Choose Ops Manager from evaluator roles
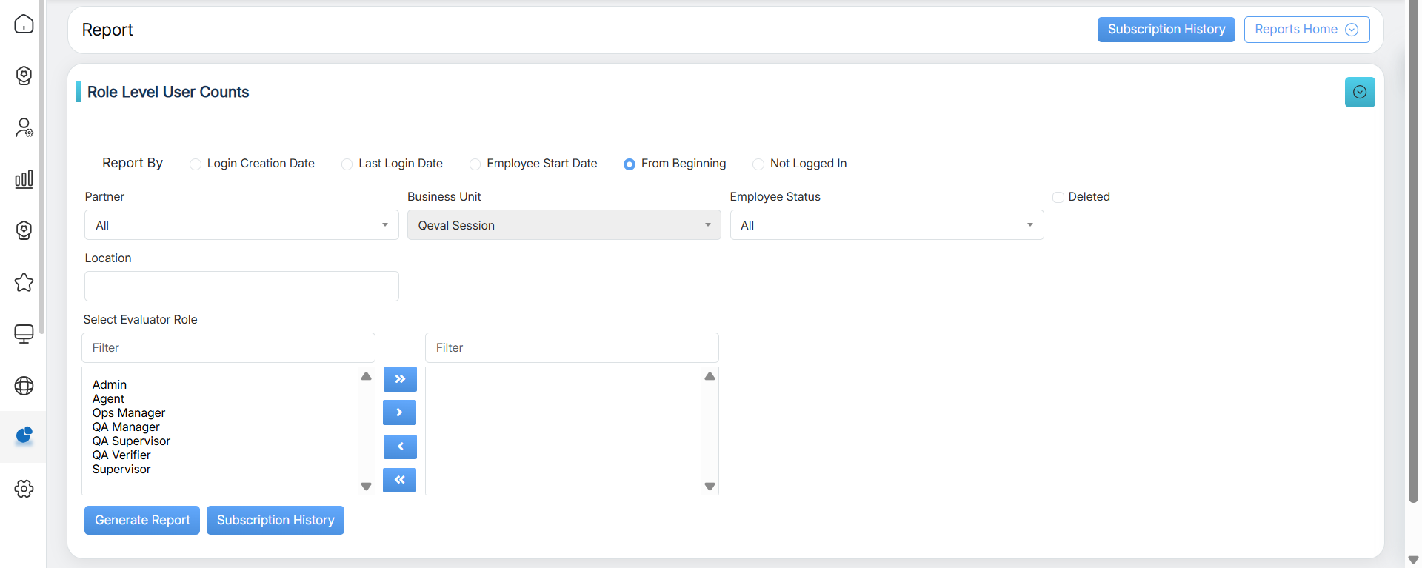1422x568 pixels. [x=129, y=413]
